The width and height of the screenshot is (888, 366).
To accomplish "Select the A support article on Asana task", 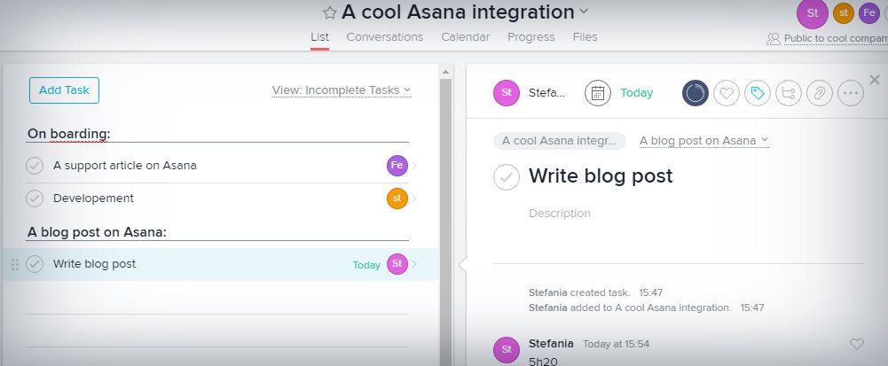I will [x=124, y=166].
